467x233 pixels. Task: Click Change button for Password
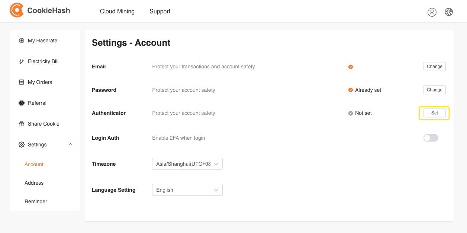tap(435, 90)
